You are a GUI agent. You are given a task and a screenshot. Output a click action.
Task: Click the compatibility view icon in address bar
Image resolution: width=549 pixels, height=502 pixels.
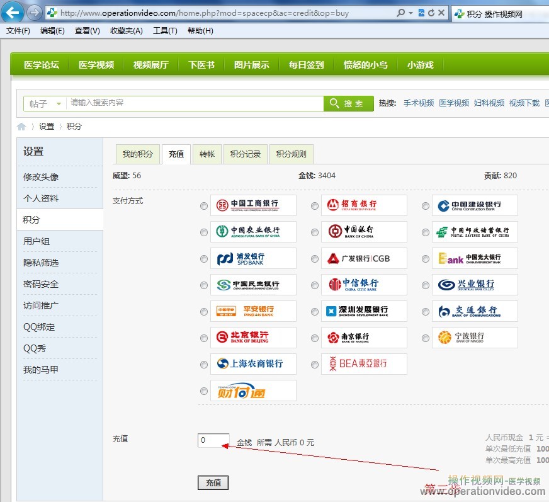pos(422,13)
